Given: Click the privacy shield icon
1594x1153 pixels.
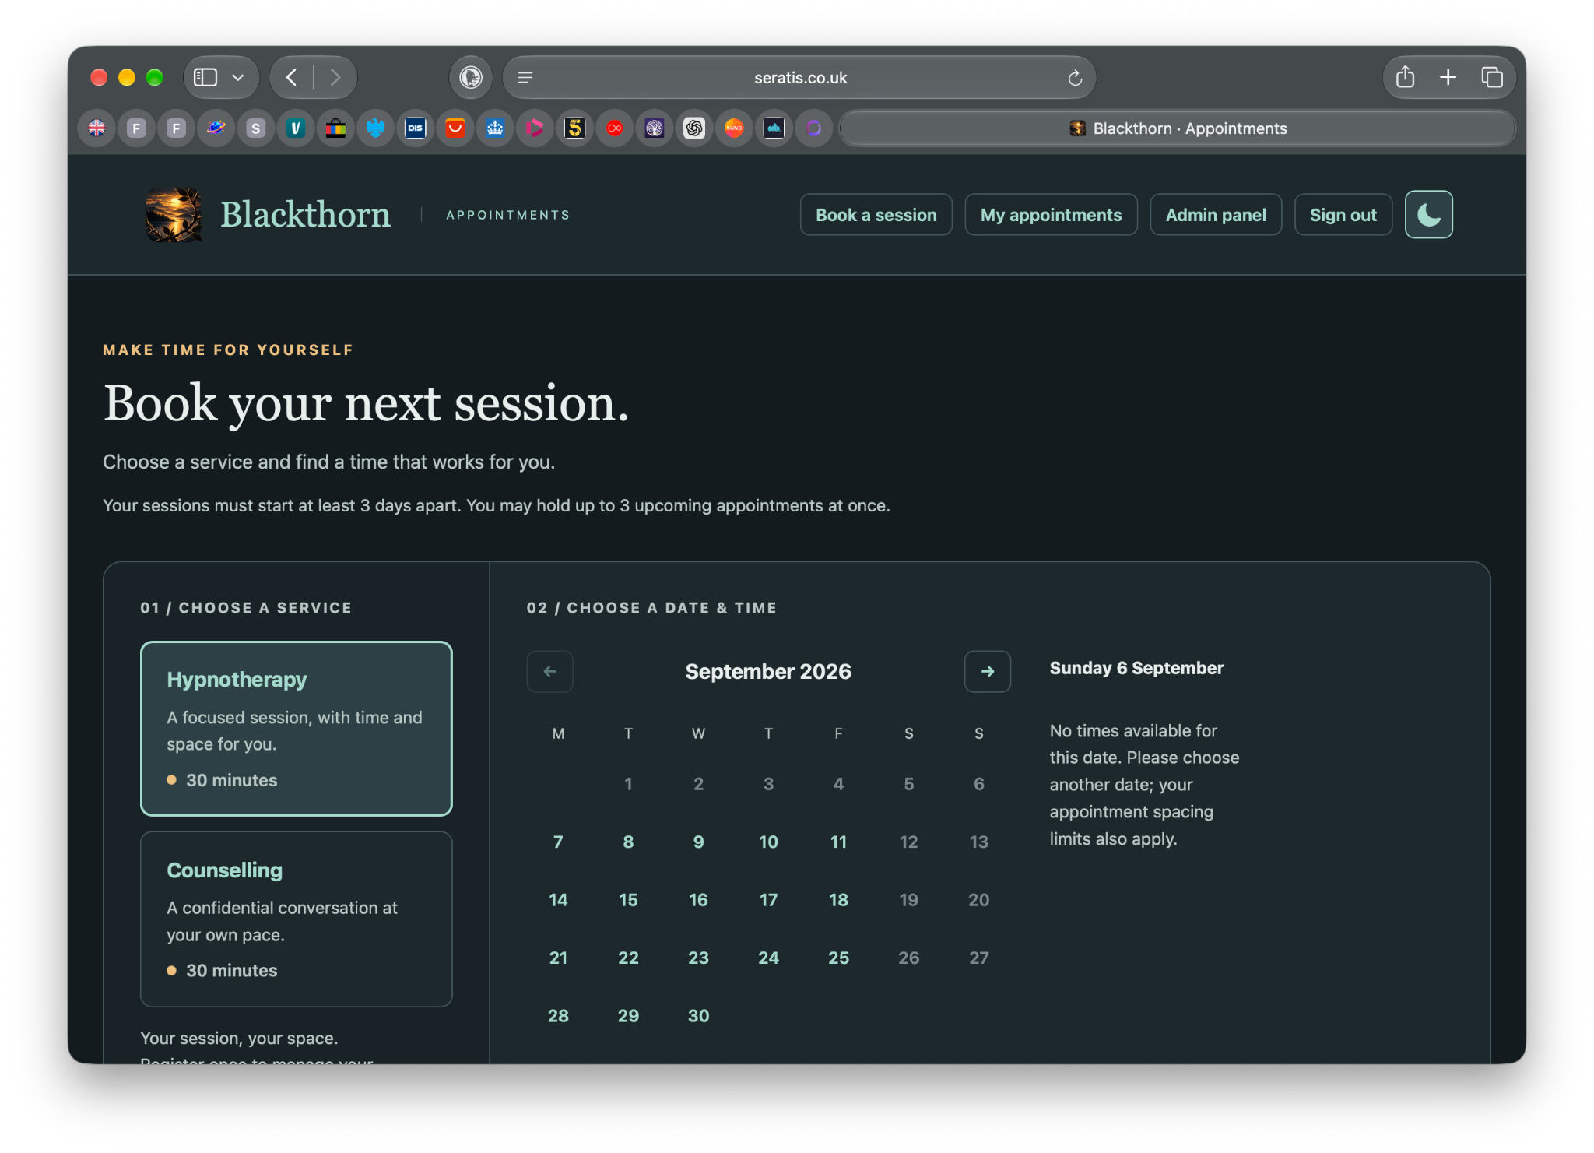Looking at the screenshot, I should (471, 77).
